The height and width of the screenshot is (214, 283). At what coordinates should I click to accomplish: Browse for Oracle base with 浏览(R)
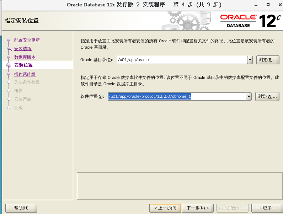click(x=268, y=60)
